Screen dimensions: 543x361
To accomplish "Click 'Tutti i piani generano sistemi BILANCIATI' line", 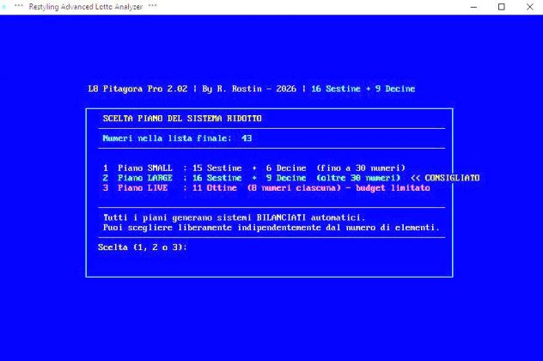I will point(234,217).
